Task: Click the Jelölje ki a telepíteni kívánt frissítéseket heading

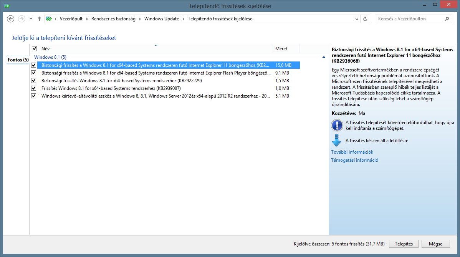Action: (64, 38)
